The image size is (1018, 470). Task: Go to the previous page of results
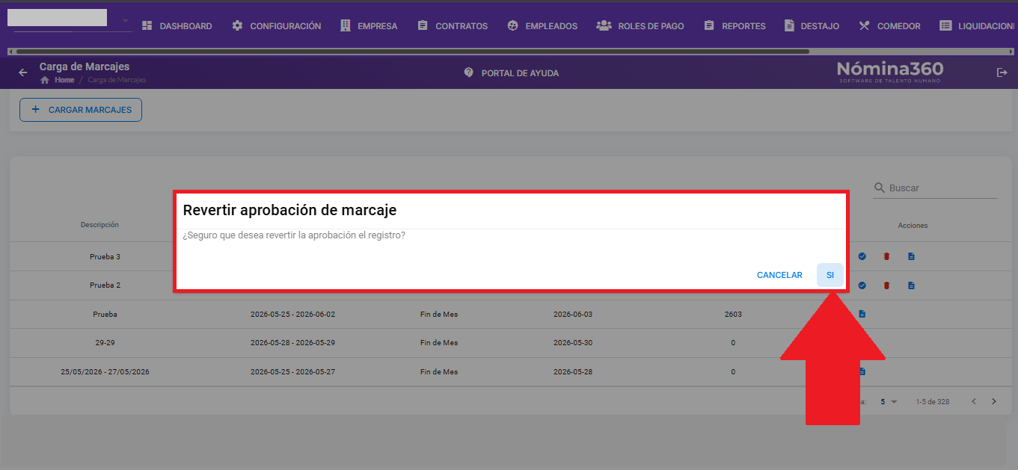pos(974,401)
